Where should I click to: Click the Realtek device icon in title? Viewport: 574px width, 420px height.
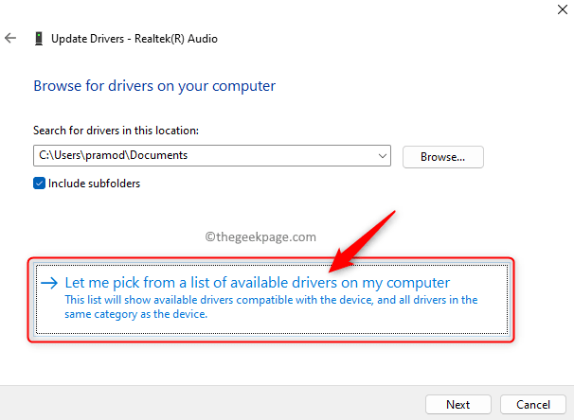(38, 39)
